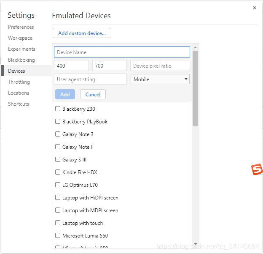
Task: Click the Emulated Devices heading
Action: [81, 16]
